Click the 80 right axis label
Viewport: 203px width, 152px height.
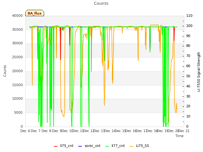[x=188, y=46]
